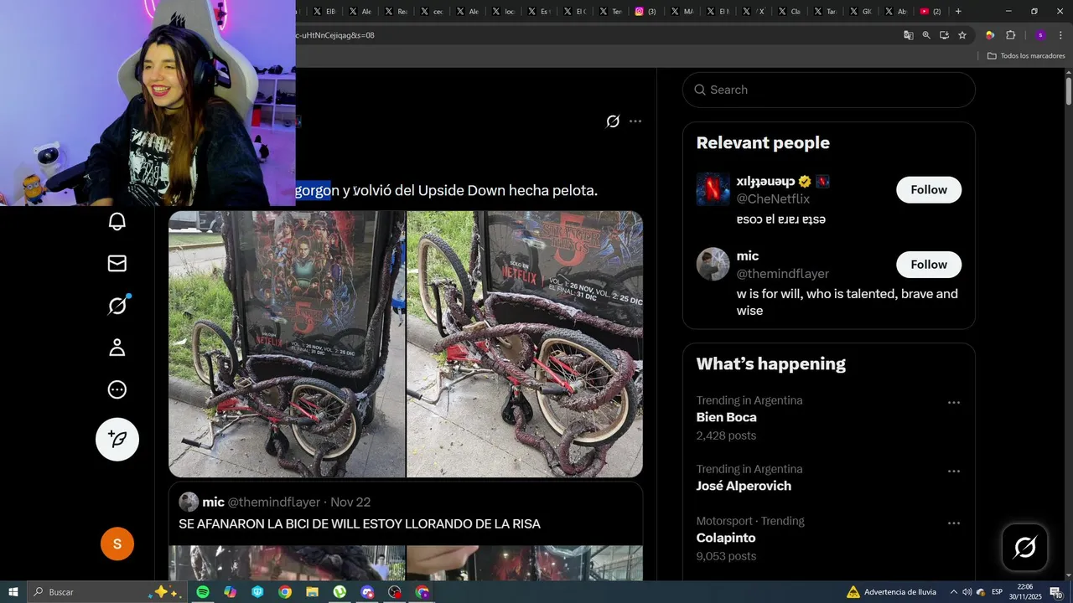
Task: Open the post's three-dot more menu
Action: coord(635,121)
